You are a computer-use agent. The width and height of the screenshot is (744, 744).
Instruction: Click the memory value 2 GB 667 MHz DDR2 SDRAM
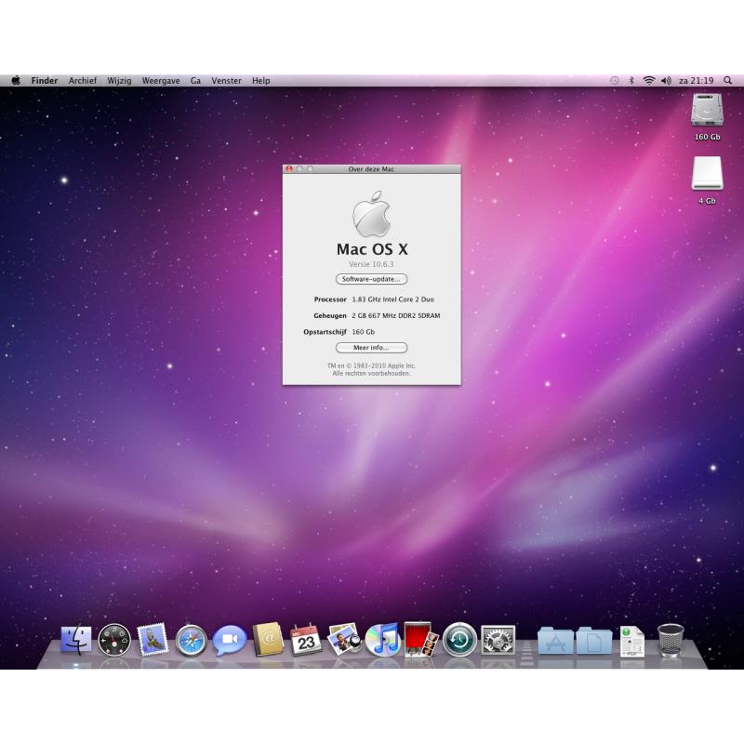[x=396, y=315]
